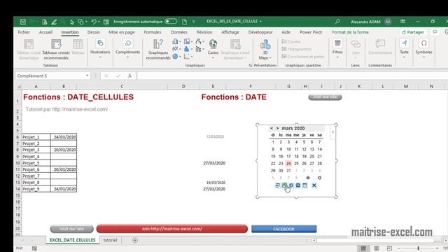
Task: Click the calendar add-in next month arrow
Action: 277,128
